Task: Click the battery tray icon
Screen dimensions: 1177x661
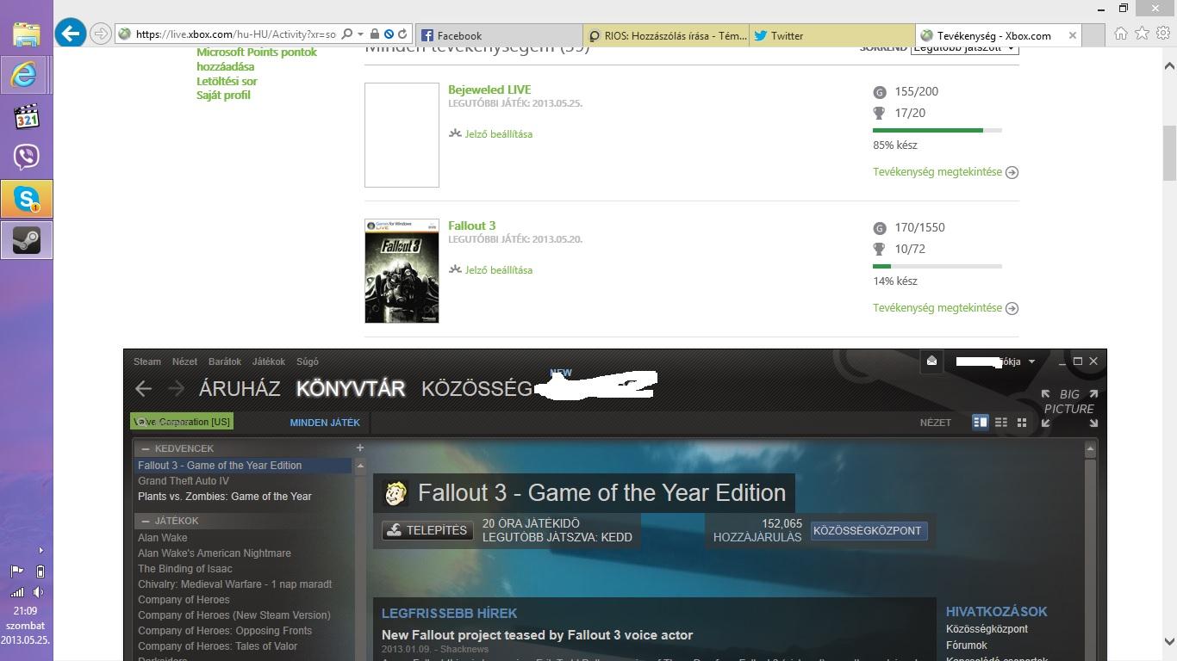Action: click(40, 571)
